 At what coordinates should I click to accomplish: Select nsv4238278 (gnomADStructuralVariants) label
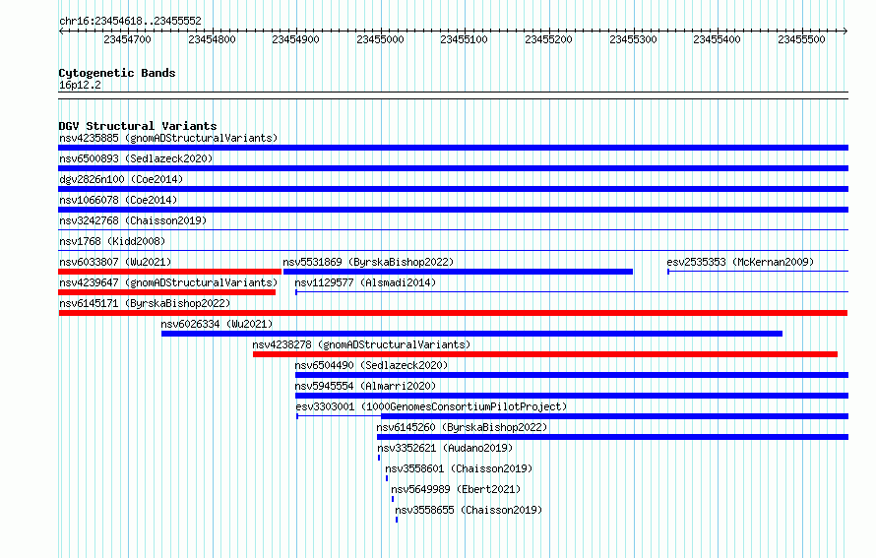[x=361, y=344]
